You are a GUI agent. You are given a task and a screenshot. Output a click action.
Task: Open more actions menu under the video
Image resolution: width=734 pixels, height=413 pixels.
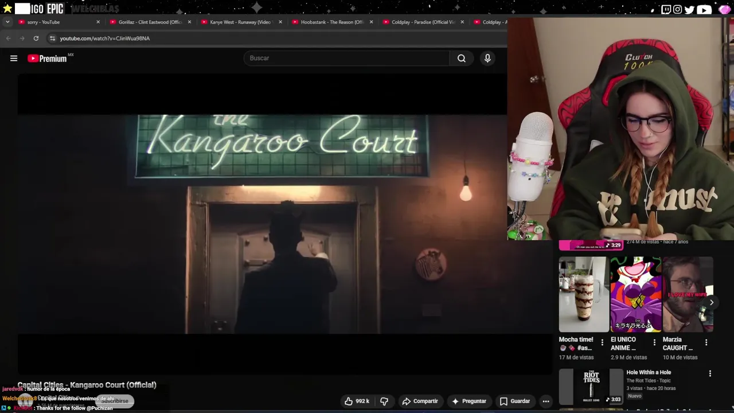546,401
